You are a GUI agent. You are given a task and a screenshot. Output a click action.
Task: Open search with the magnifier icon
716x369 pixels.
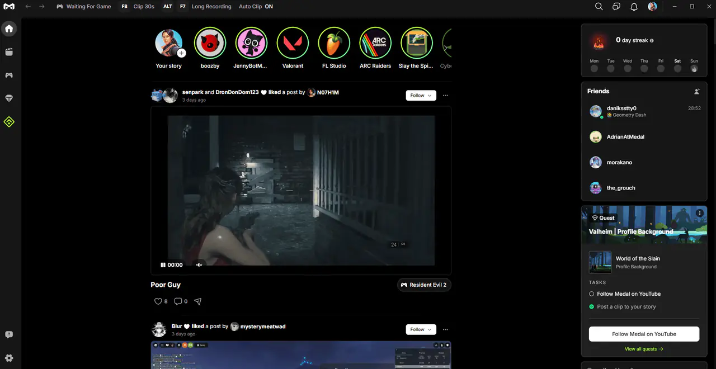point(599,7)
